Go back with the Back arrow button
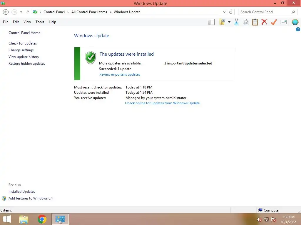301x225 pixels. [x=6, y=12]
